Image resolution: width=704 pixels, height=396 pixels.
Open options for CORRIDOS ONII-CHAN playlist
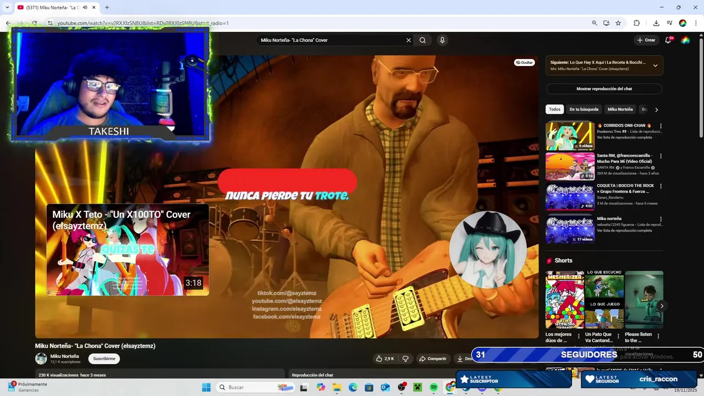[661, 126]
